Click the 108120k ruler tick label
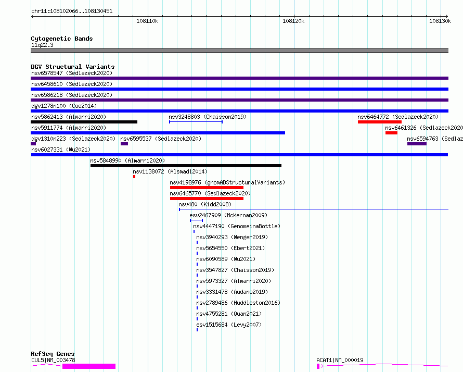The height and width of the screenshot is (372, 463). 293,21
